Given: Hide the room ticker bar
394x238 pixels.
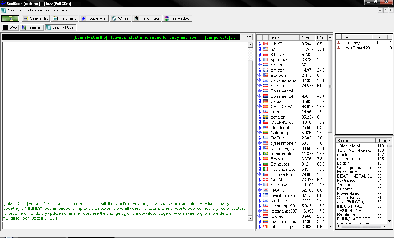Looking at the screenshot, I should tap(247, 37).
